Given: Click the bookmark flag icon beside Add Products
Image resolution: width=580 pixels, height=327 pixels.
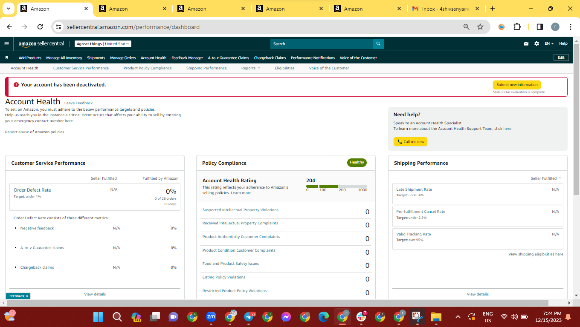Looking at the screenshot, I should pos(7,57).
